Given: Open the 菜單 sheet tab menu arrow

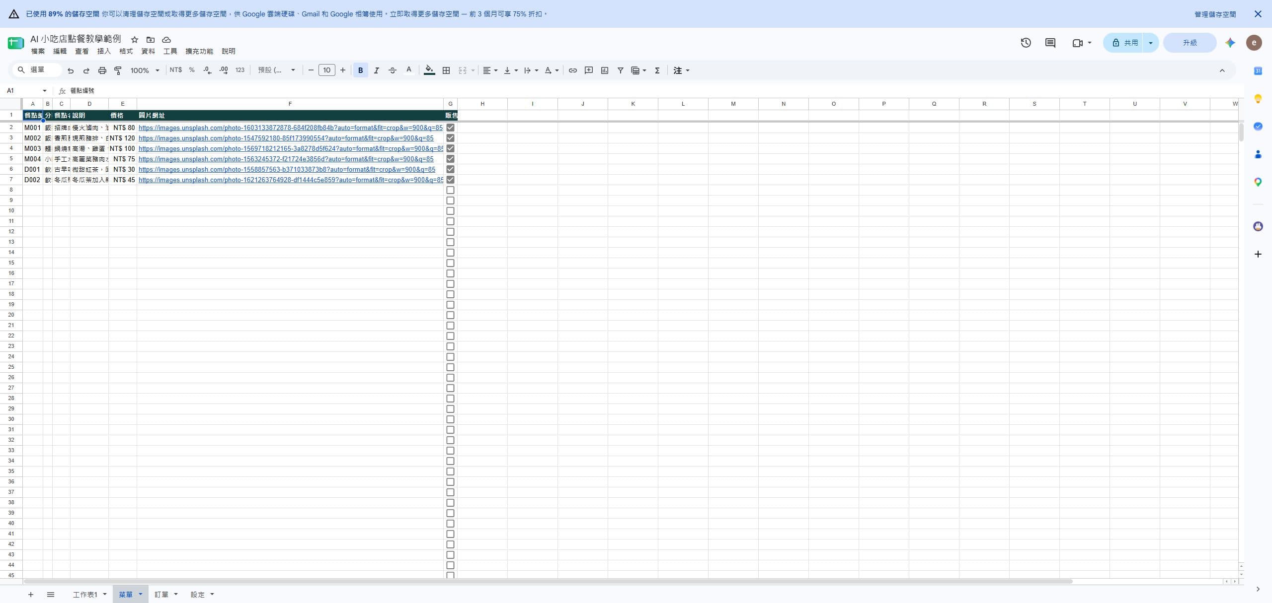Looking at the screenshot, I should pyautogui.click(x=141, y=594).
